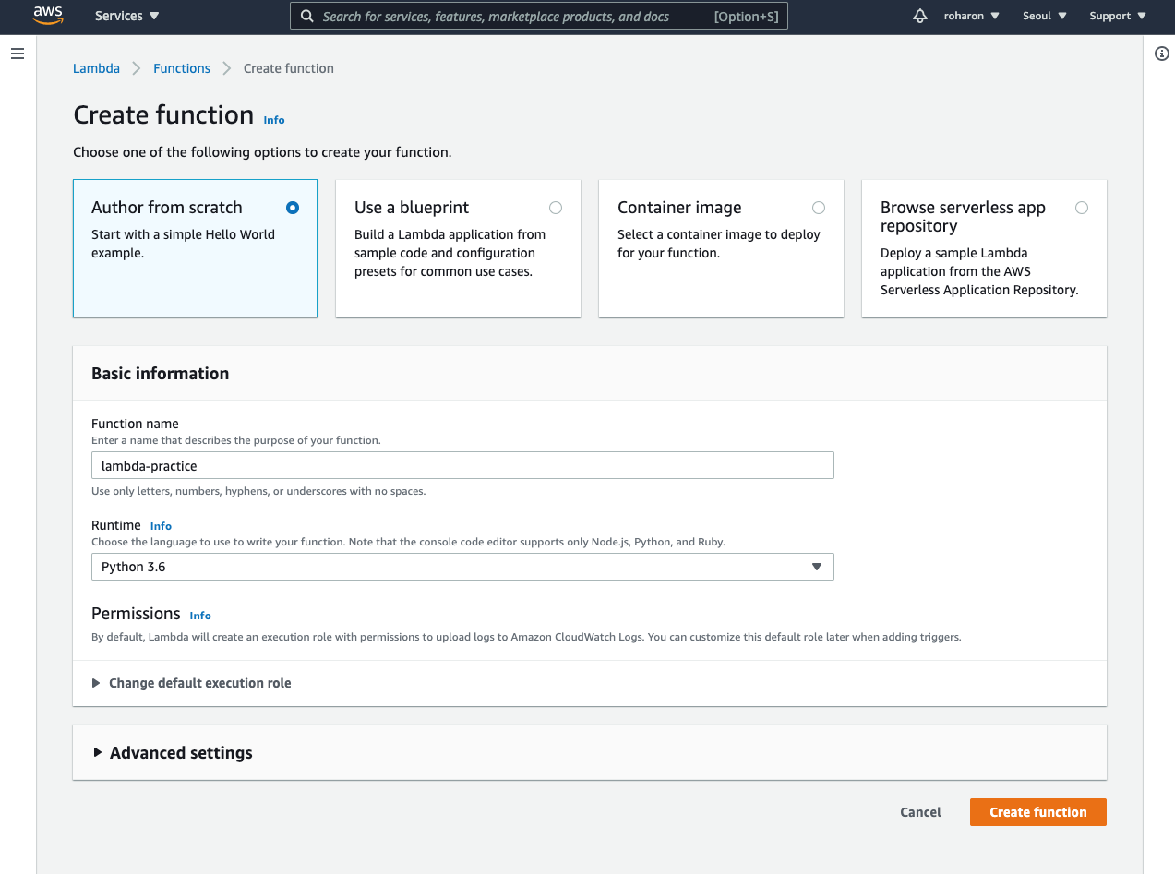Click the 'Start with a simple Hello World' description
This screenshot has height=874, width=1175.
(183, 244)
